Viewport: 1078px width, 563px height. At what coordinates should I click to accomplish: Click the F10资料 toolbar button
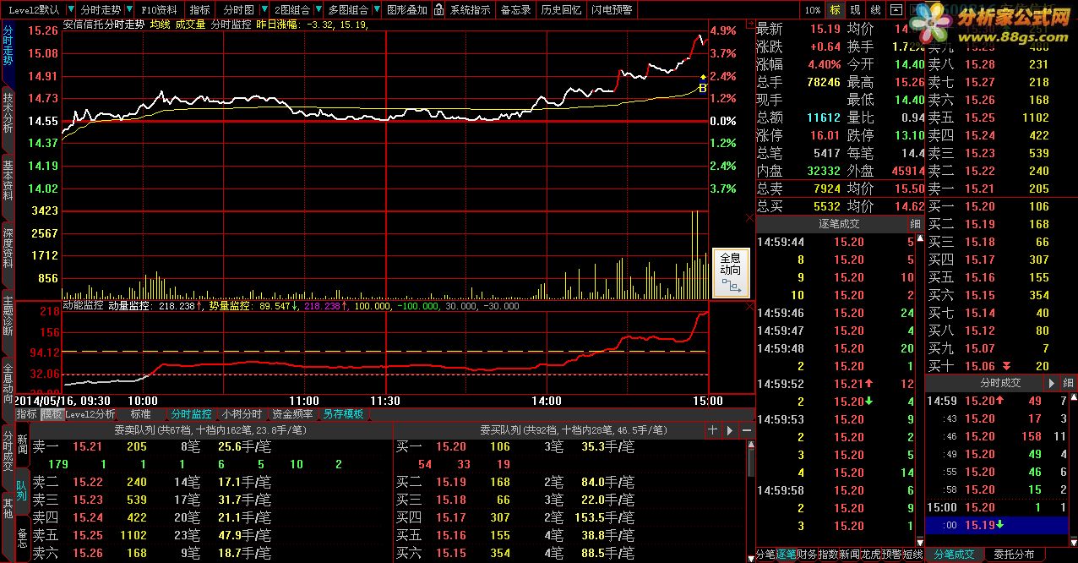[160, 10]
